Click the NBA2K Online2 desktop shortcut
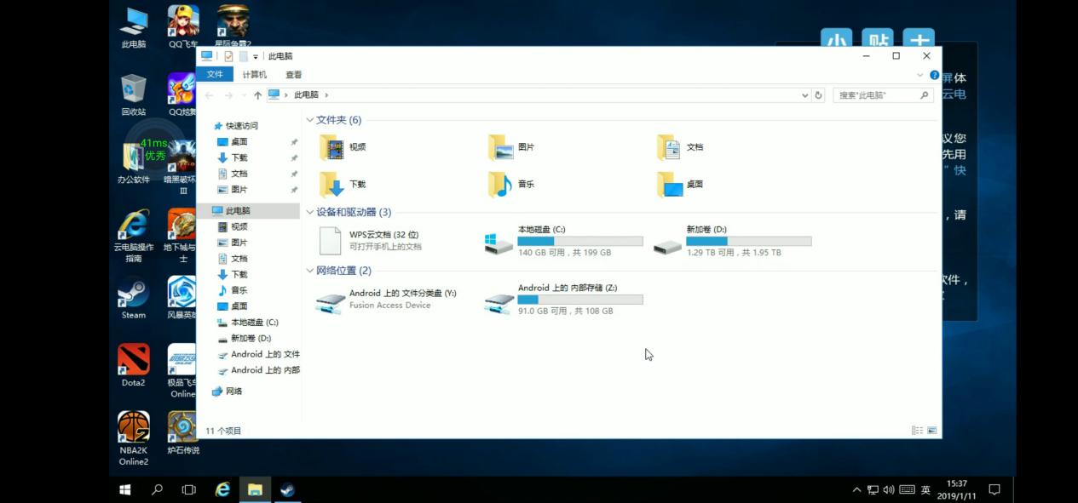The image size is (1078, 503). (x=133, y=438)
